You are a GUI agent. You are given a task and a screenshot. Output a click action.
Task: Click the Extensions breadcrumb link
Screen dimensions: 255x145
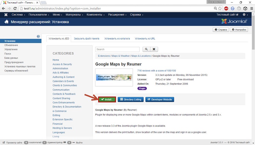pos(104,56)
